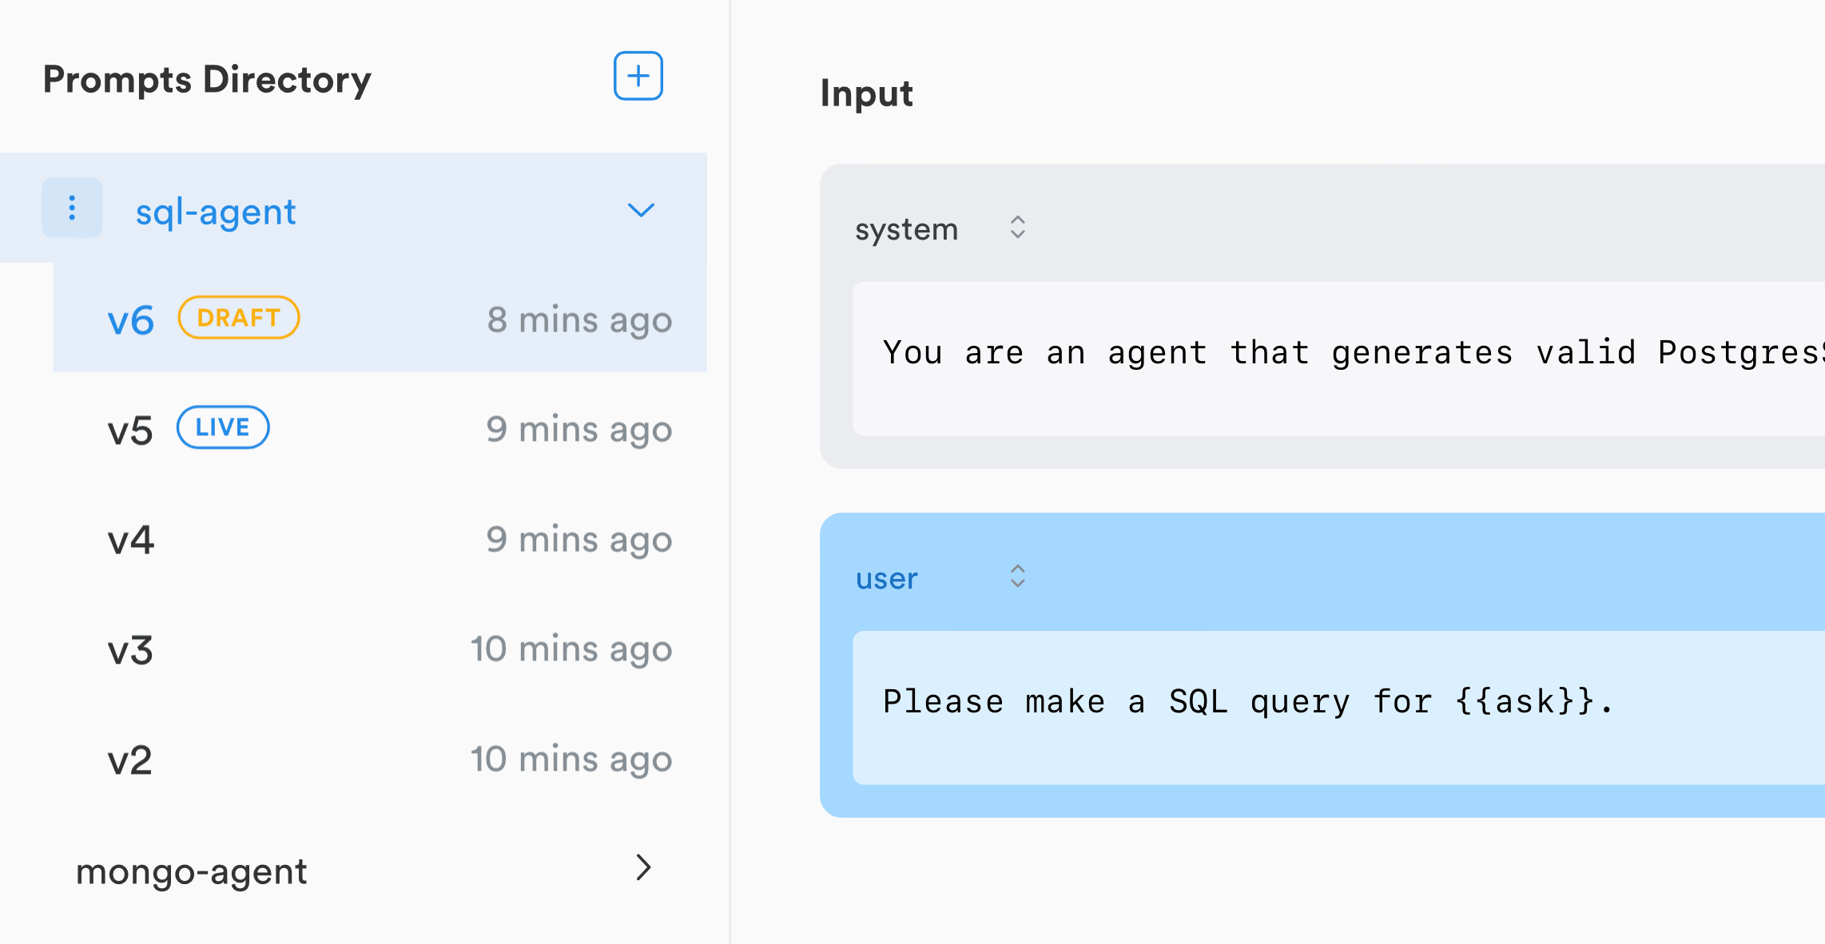Image resolution: width=1825 pixels, height=944 pixels.
Task: Click the expand arrow beside mongo-agent
Action: (x=643, y=869)
